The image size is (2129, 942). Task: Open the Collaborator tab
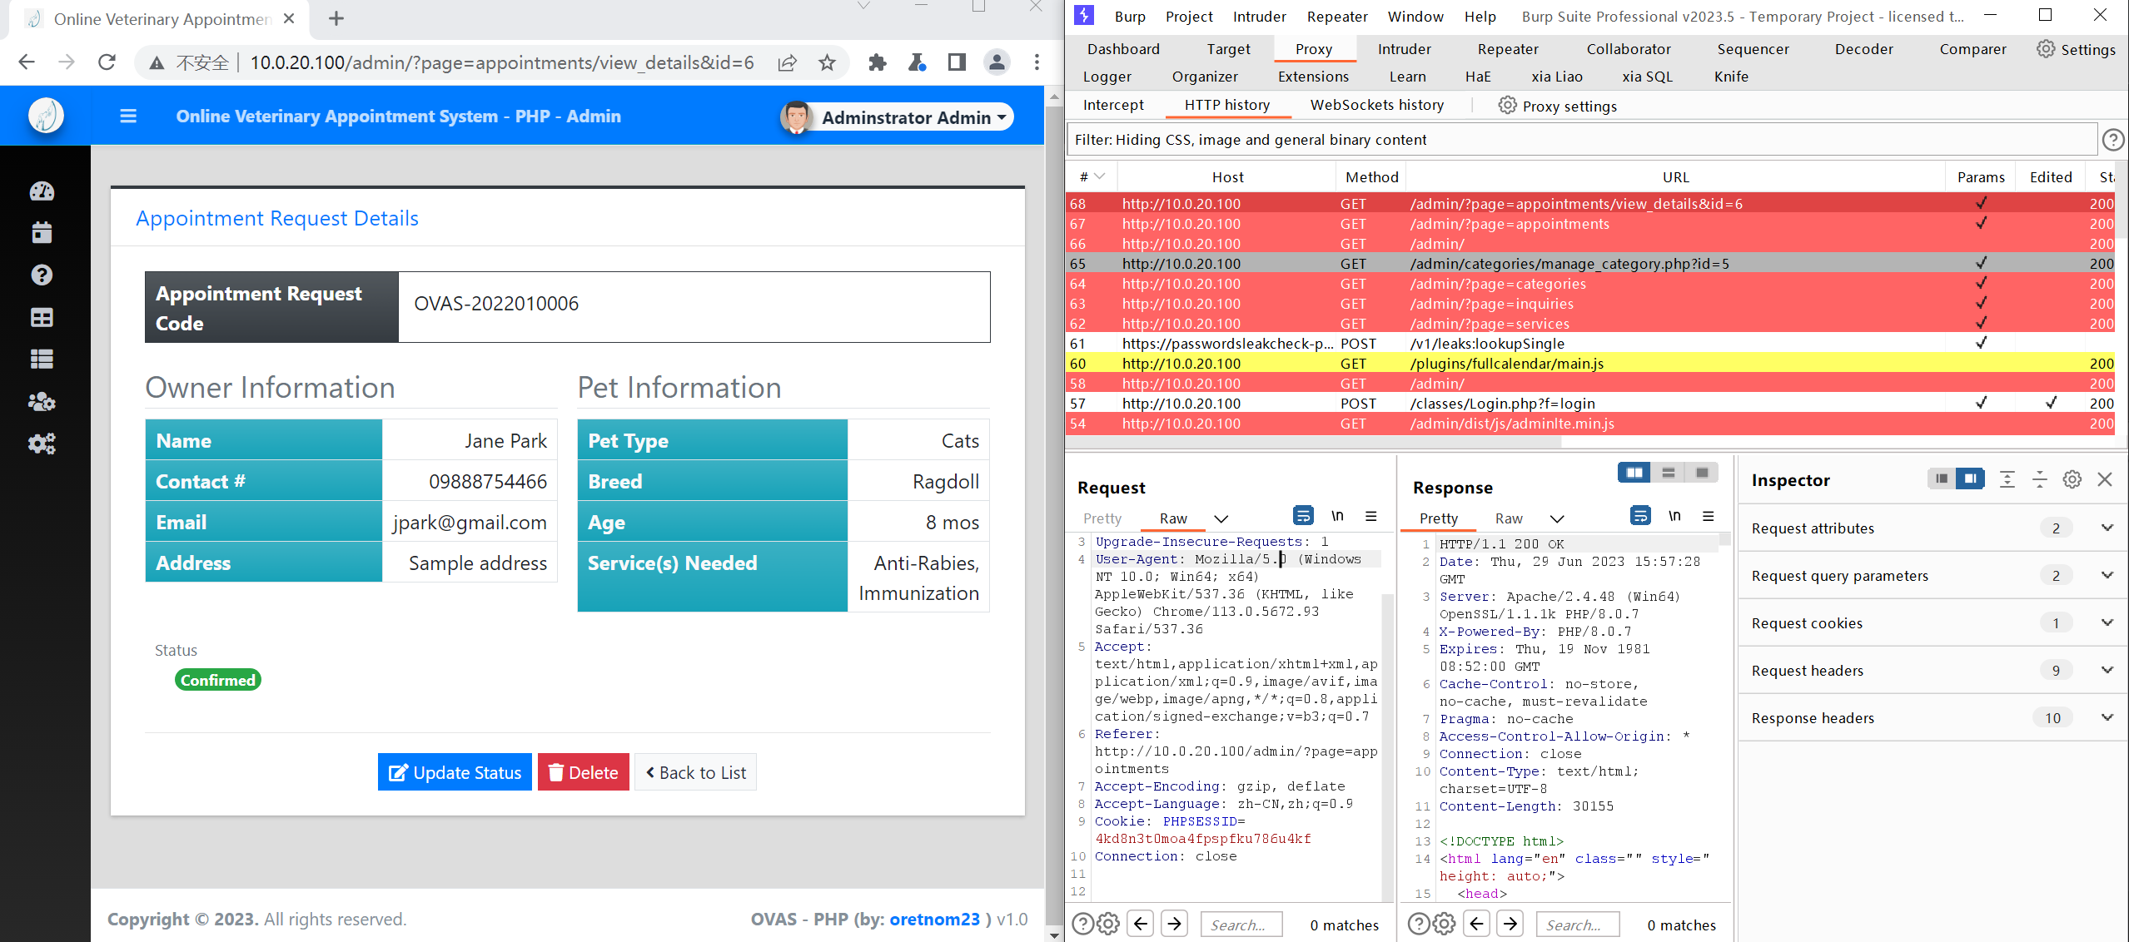point(1629,49)
